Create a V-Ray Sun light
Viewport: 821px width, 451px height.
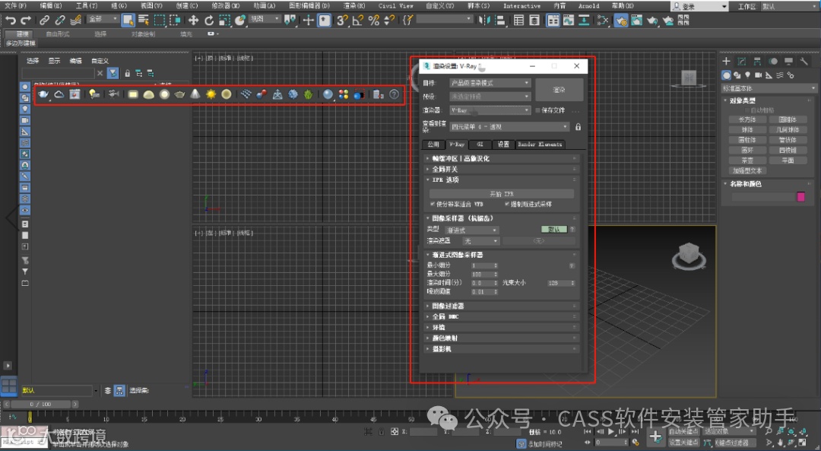211,94
